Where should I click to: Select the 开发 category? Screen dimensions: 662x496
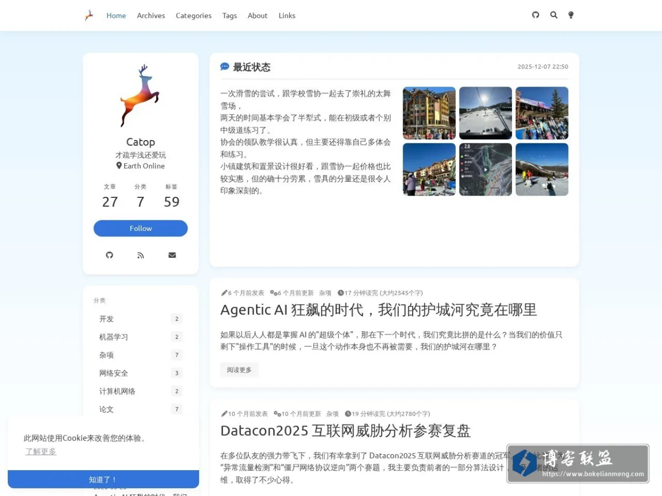tap(141, 319)
